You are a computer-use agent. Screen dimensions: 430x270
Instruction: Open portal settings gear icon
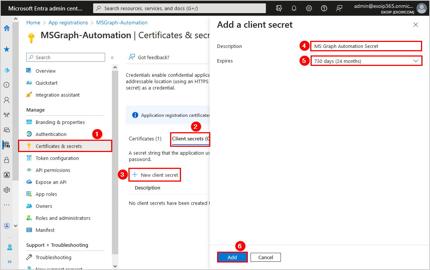(x=309, y=8)
